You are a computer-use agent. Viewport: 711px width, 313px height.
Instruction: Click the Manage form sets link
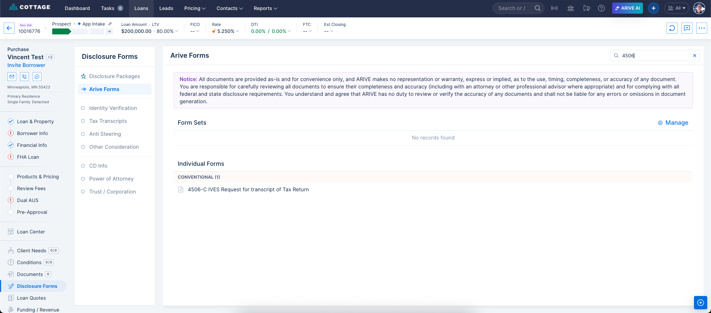(673, 123)
